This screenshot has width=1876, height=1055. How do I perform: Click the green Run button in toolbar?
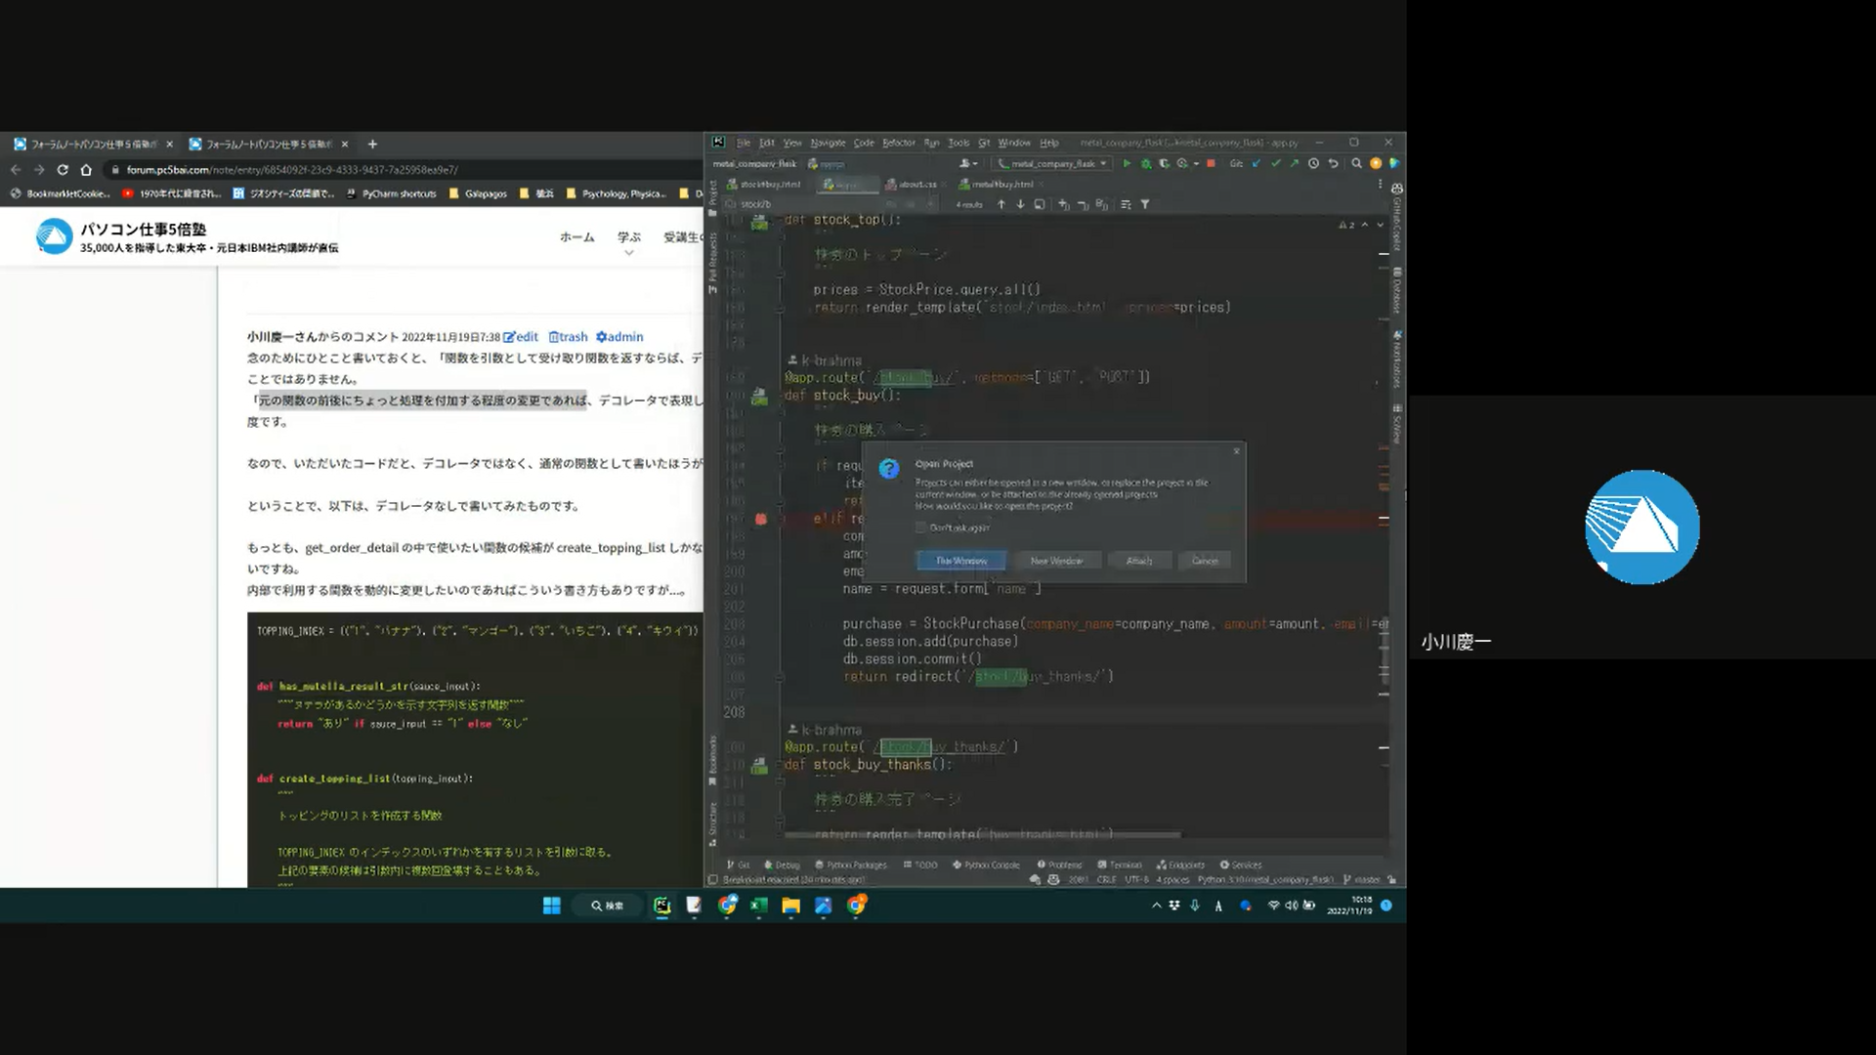coord(1127,164)
